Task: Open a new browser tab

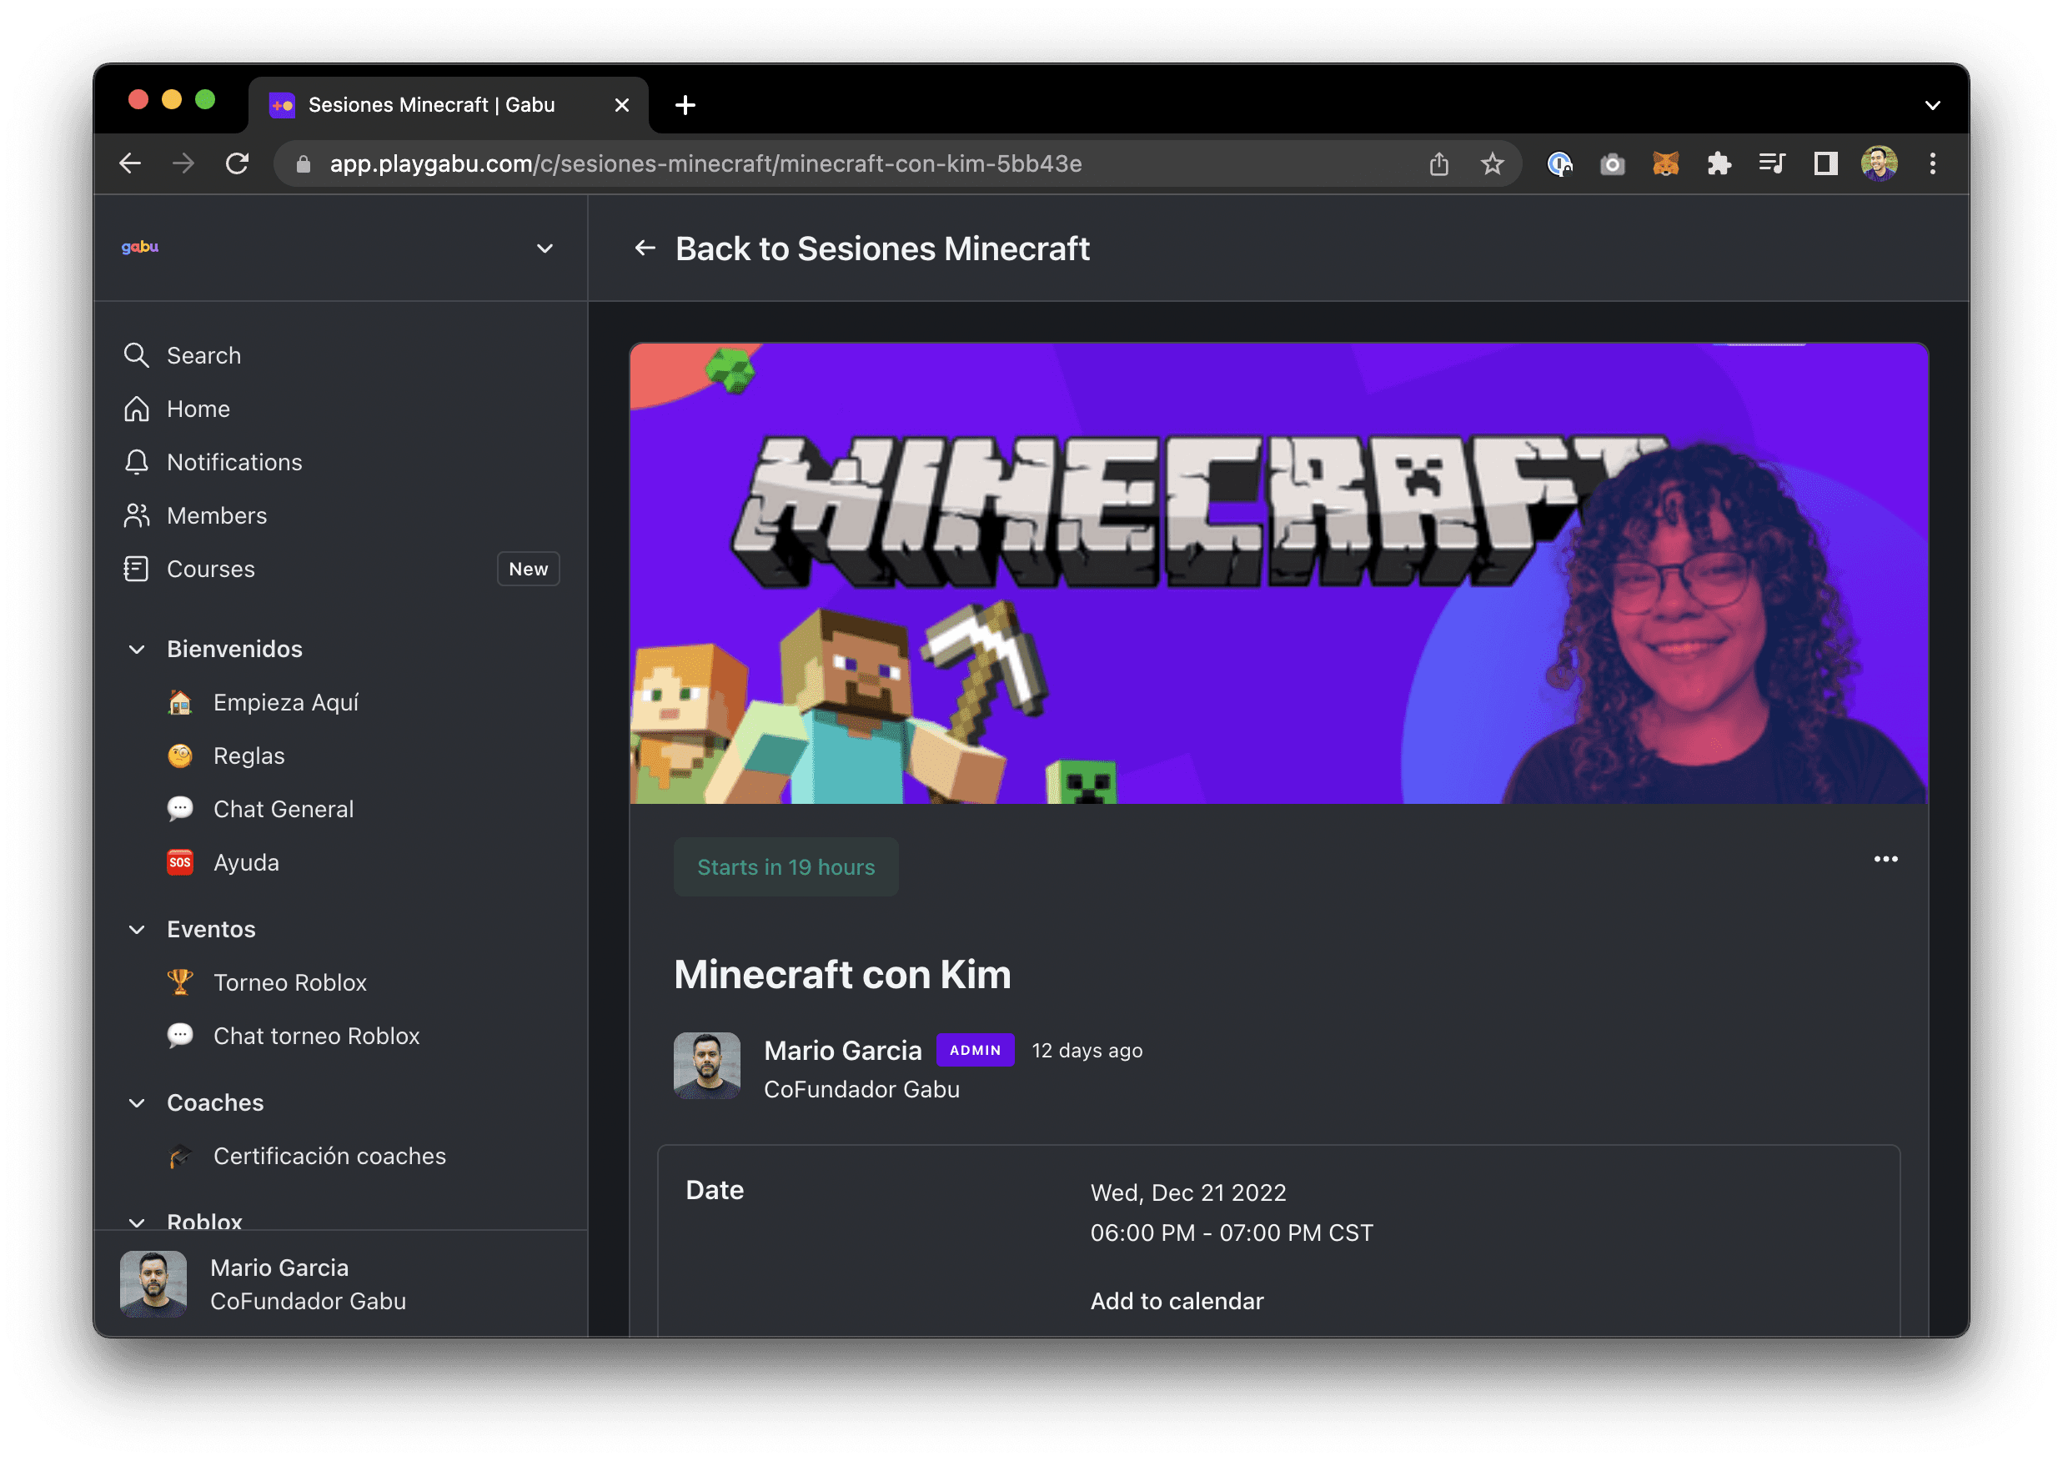Action: (685, 105)
